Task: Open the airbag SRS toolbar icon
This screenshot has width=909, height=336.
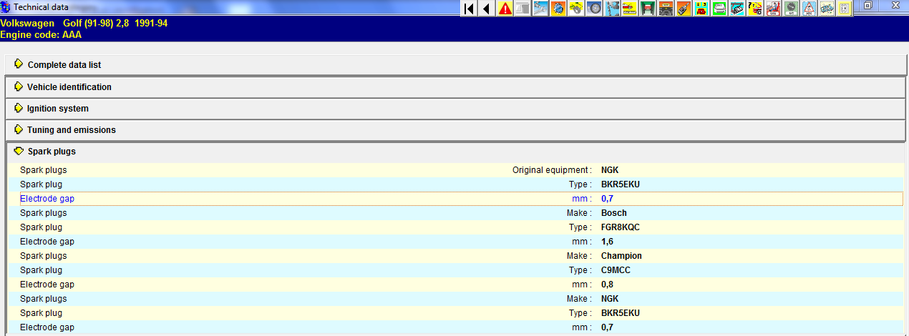Action: click(x=773, y=9)
